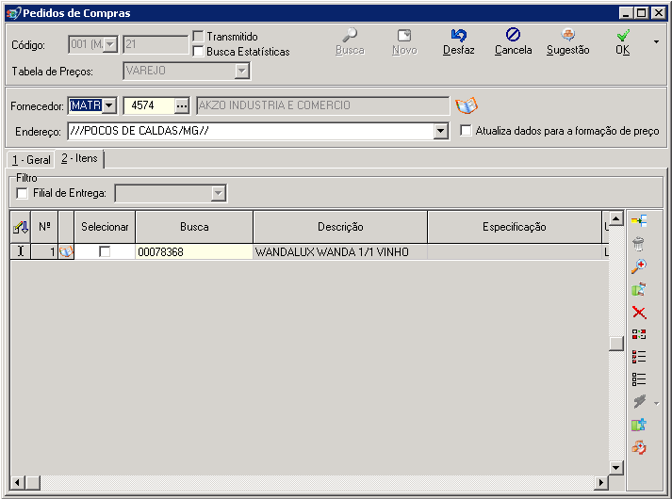This screenshot has width=672, height=499.
Task: Open the book icon beside the supplier name
Action: [x=467, y=105]
